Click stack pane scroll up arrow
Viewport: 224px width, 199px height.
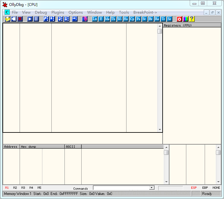[218, 147]
